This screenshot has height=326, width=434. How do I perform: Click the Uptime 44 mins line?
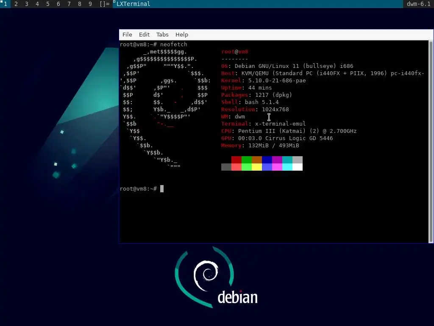pos(246,87)
